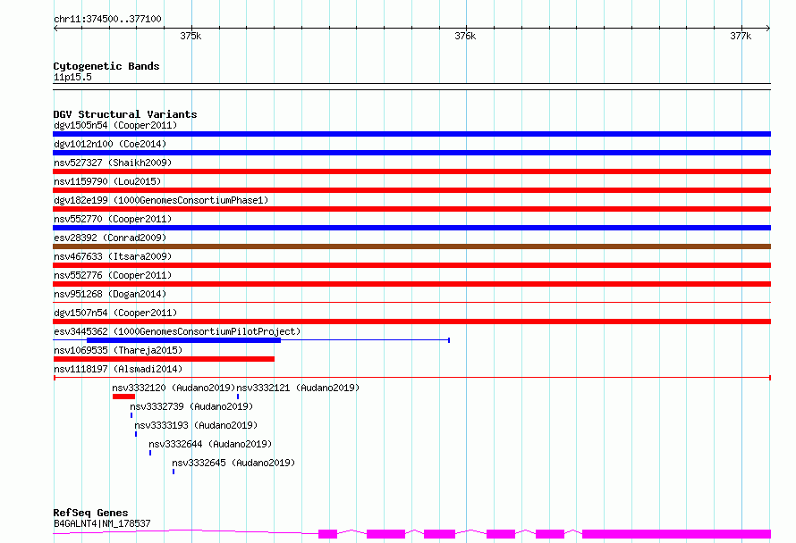Click the third magenta exon of B4GALNT4
This screenshot has width=796, height=543.
tap(440, 534)
